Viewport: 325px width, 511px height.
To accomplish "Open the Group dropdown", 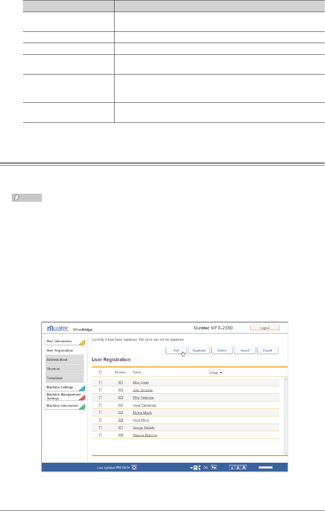I will pyautogui.click(x=215, y=372).
